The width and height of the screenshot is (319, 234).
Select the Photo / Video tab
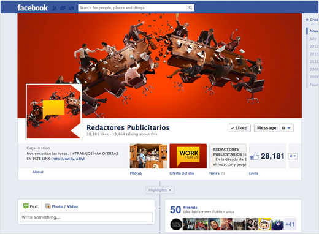[61, 206]
